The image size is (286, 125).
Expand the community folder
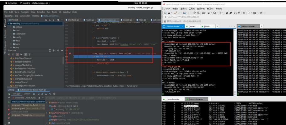[11, 34]
